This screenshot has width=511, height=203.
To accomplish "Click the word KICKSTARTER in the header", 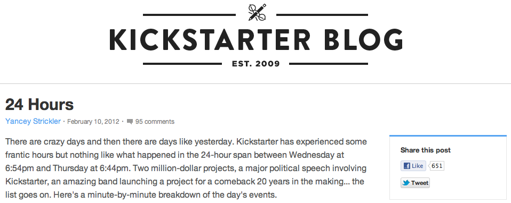I will point(210,39).
